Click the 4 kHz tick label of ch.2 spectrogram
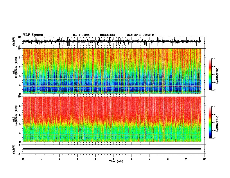Image resolution: width=230 pixels, height=178 pixels. (x=20, y=124)
